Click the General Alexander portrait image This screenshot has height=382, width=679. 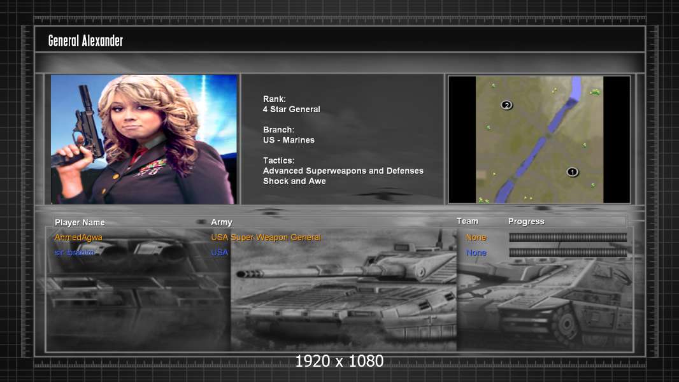click(x=144, y=139)
